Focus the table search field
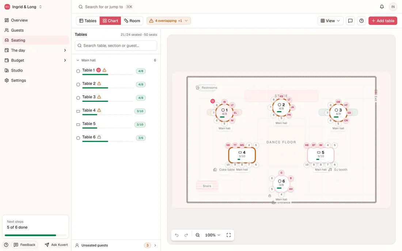402x251 pixels. [116, 46]
